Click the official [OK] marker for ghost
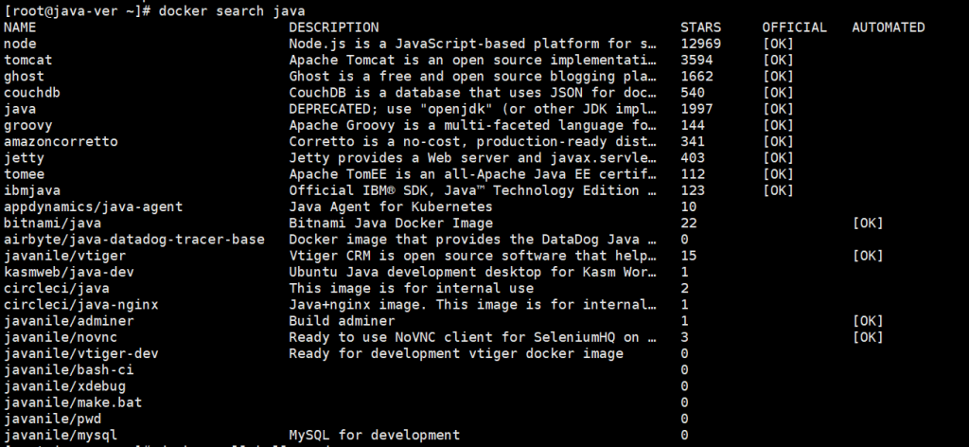969x447 pixels. click(x=778, y=76)
